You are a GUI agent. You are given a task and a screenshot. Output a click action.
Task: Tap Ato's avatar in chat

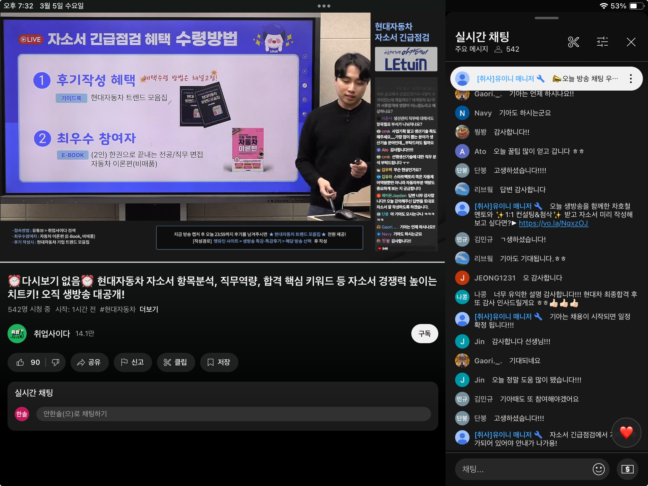pos(462,151)
